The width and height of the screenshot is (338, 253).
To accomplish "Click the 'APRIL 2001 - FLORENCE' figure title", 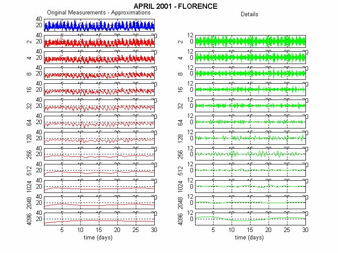I will [x=175, y=6].
